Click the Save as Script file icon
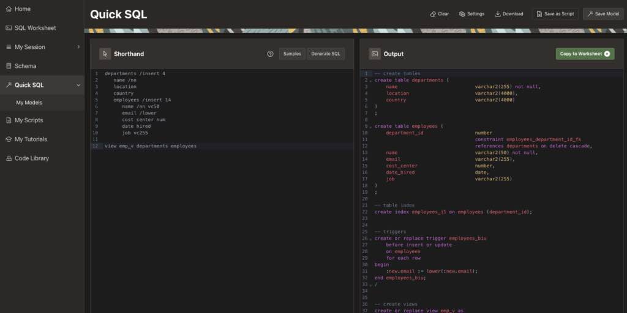 (x=540, y=14)
